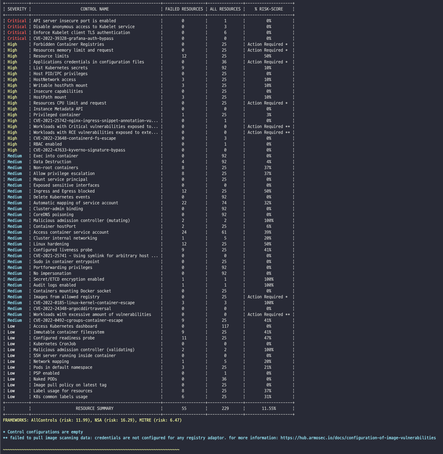Viewport: 443px width, 454px height.
Task: Select 'HostNetwork access' control name
Action: [55, 80]
